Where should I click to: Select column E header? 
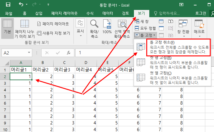[107, 63]
